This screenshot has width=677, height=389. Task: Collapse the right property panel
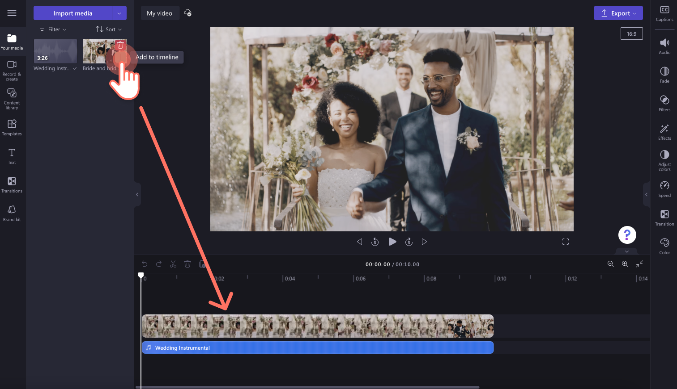tap(646, 194)
